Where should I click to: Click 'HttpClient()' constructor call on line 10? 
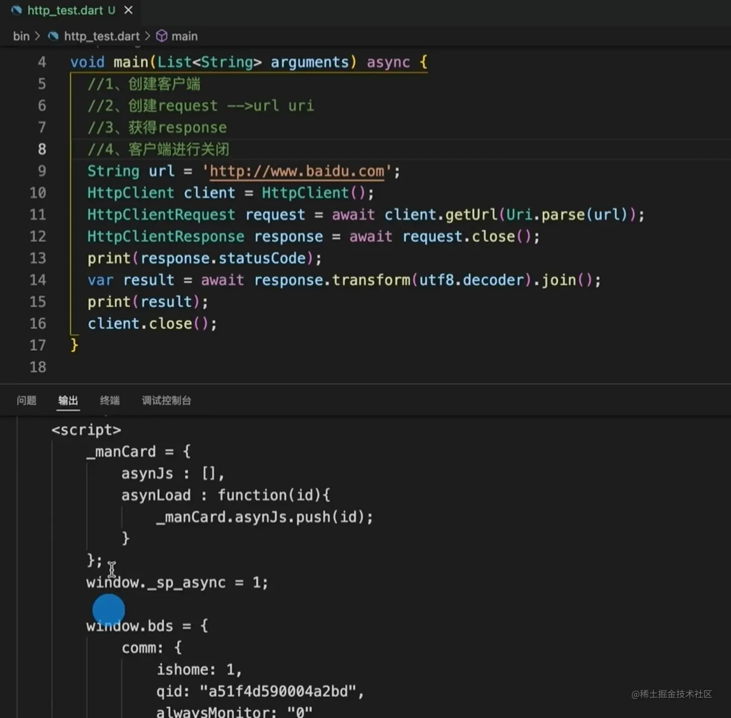[x=314, y=193]
